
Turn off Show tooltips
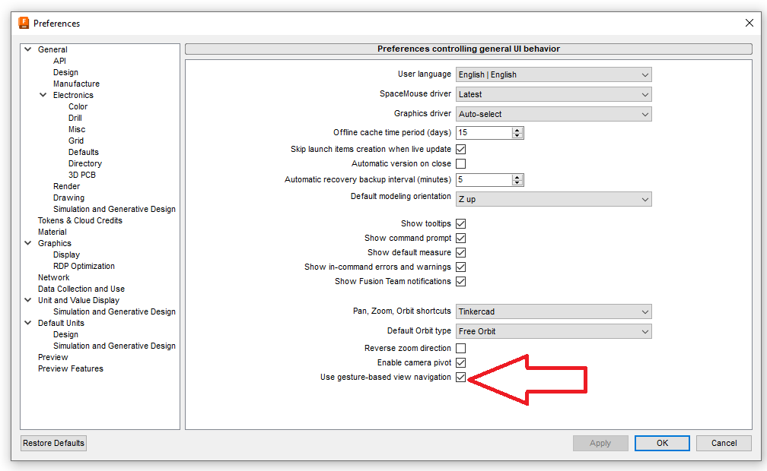[460, 223]
